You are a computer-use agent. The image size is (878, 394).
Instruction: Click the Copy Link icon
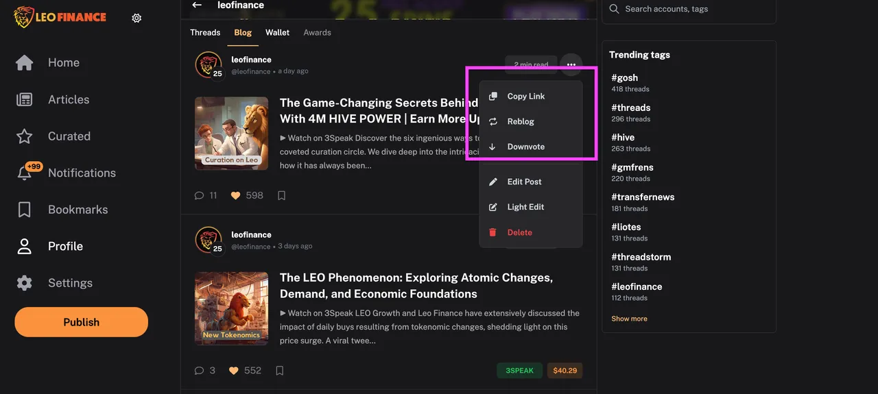coord(493,97)
